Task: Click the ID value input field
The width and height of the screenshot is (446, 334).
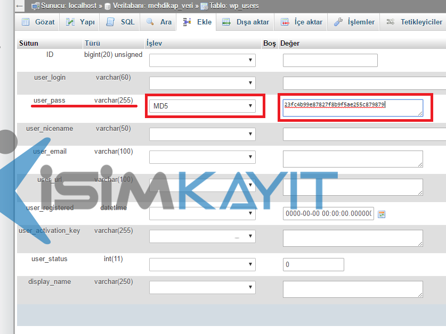Action: (x=330, y=60)
